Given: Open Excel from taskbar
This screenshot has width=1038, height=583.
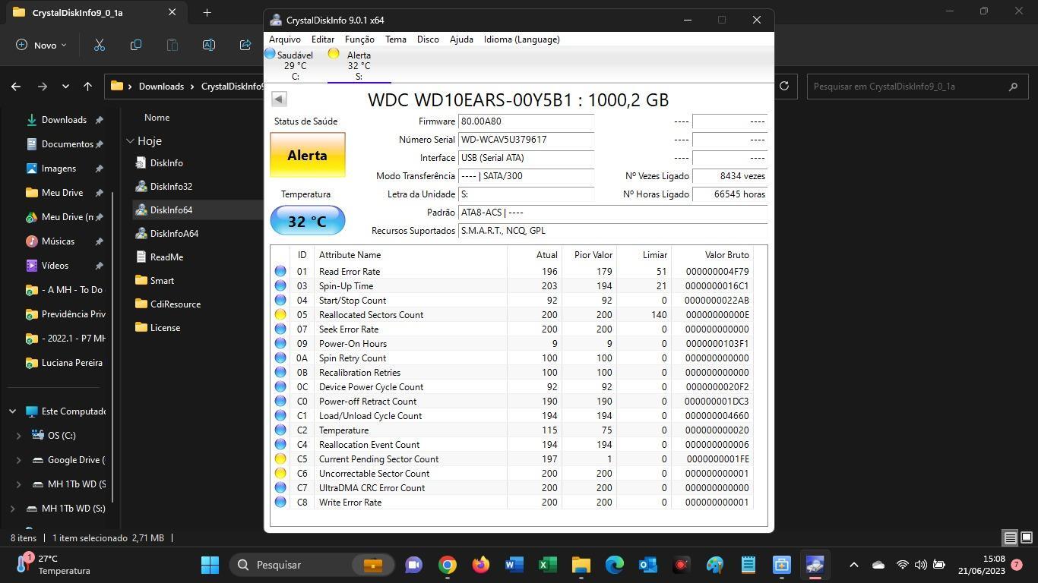Looking at the screenshot, I should [x=548, y=565].
